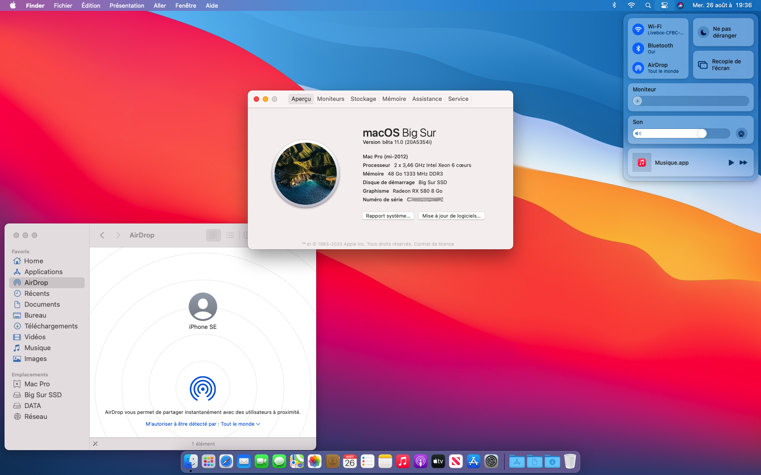Select Home in Finder sidebar
The width and height of the screenshot is (761, 475).
[47, 261]
